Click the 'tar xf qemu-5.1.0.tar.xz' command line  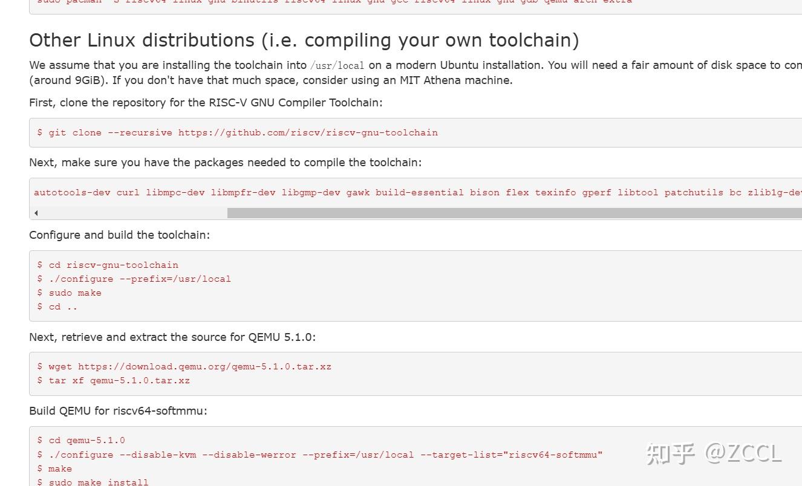click(113, 380)
